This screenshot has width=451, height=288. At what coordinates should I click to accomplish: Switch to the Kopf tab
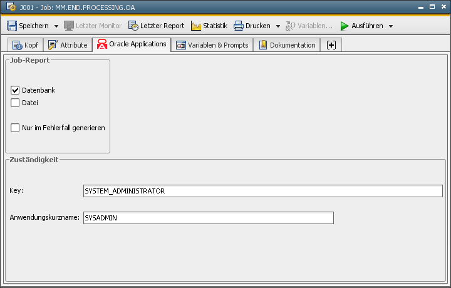click(x=25, y=45)
